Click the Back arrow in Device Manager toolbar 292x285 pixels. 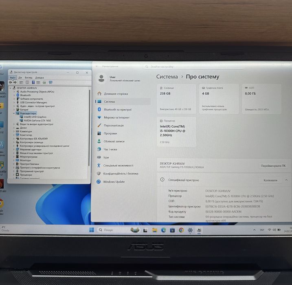click(11, 82)
